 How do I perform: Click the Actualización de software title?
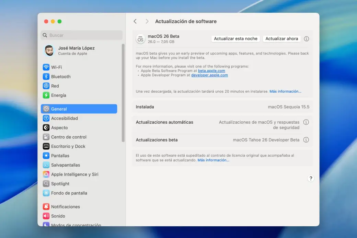(x=186, y=21)
